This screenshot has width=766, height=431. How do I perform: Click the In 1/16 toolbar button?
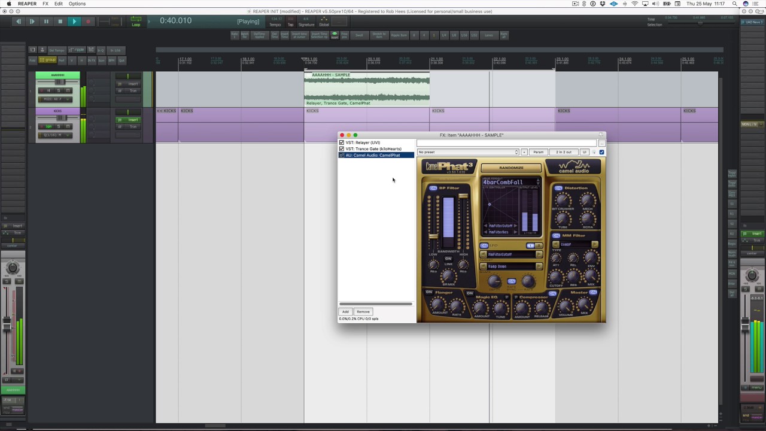click(x=115, y=50)
